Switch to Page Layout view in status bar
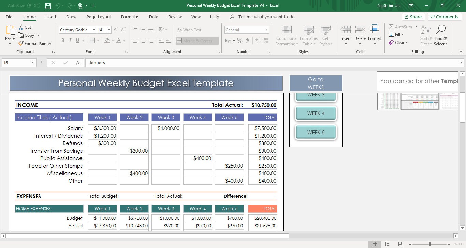The image size is (466, 248). tap(388, 244)
